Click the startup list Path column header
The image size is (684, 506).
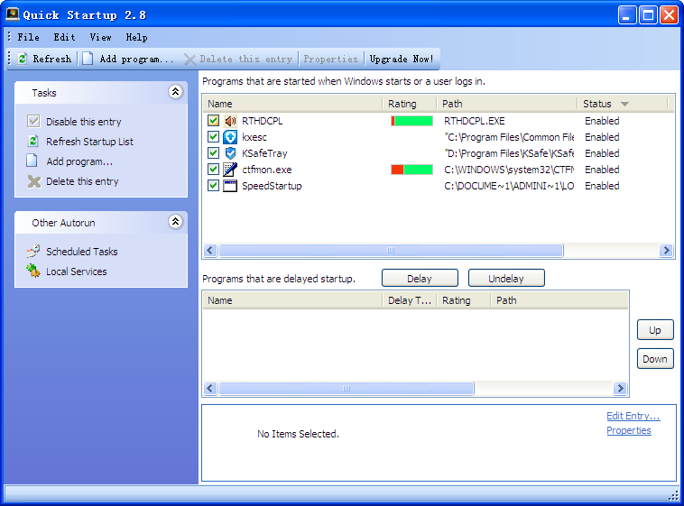point(507,104)
